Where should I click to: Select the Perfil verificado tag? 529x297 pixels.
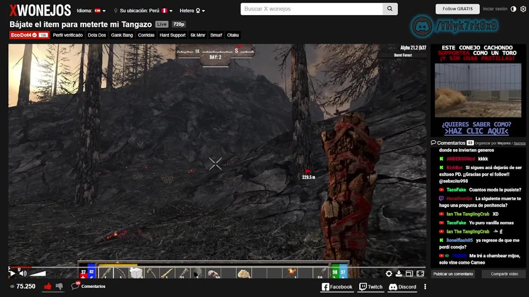coord(68,35)
